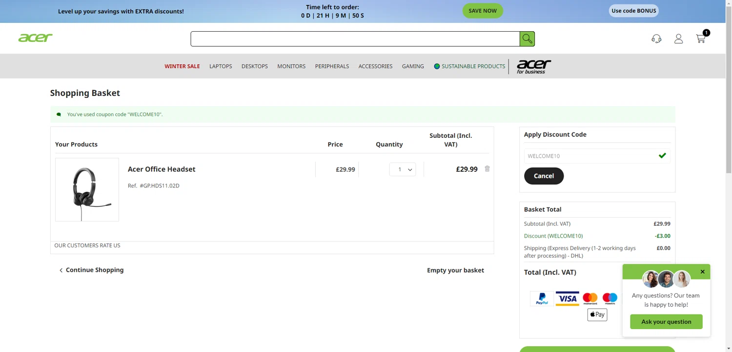
Task: Click the Use code BONUS pill
Action: pyautogui.click(x=633, y=11)
